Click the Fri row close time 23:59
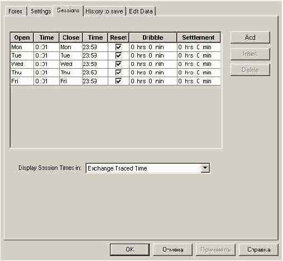Screen dimensions: 283x261 coord(95,81)
